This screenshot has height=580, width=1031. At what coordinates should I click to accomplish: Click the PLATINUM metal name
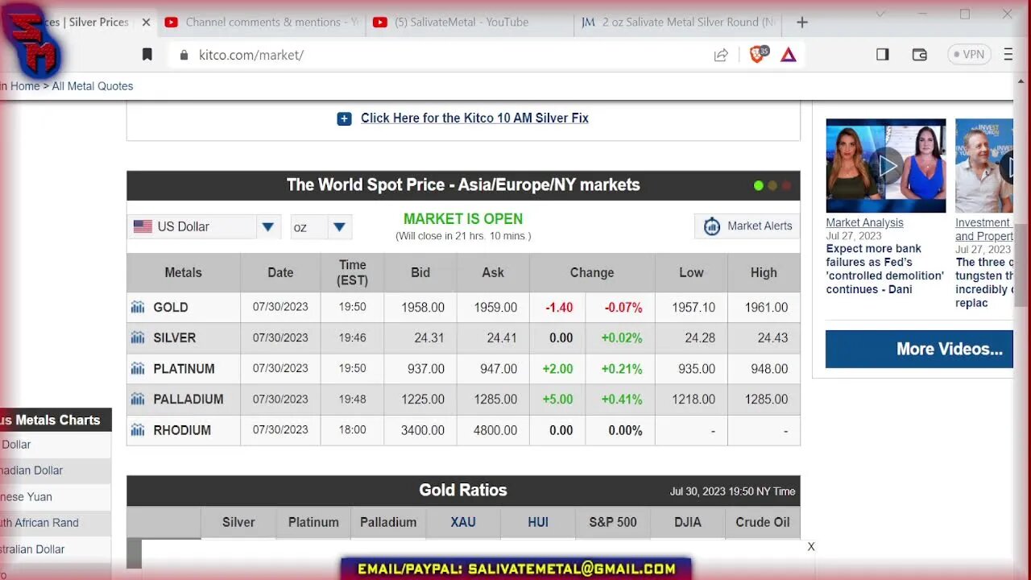click(x=184, y=369)
